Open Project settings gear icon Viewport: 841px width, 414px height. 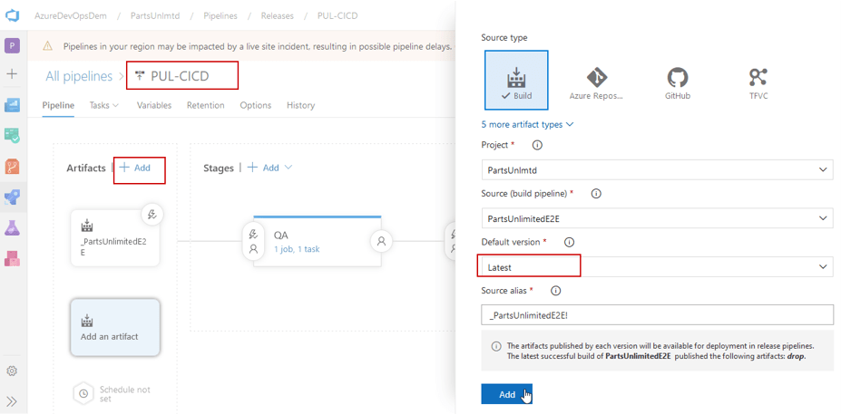coord(13,371)
